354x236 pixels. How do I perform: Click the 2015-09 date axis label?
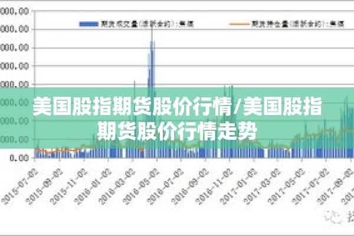(44, 187)
